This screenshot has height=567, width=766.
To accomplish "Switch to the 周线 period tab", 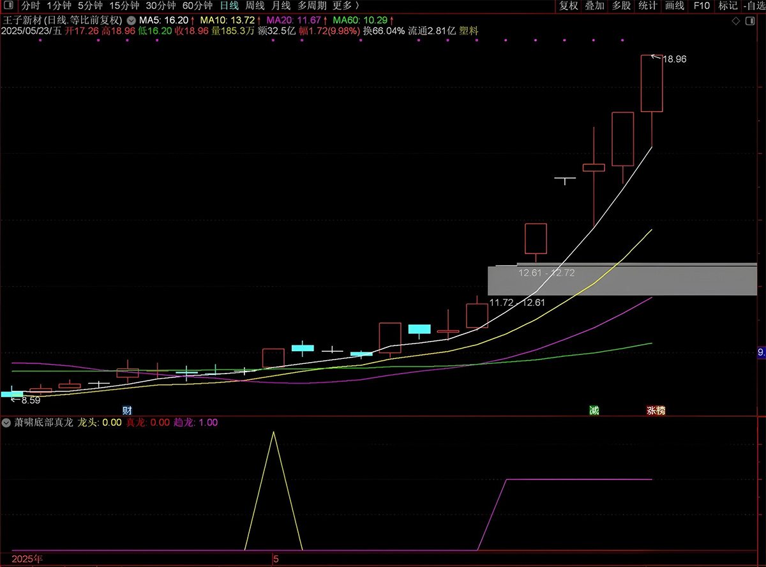I will pos(255,6).
